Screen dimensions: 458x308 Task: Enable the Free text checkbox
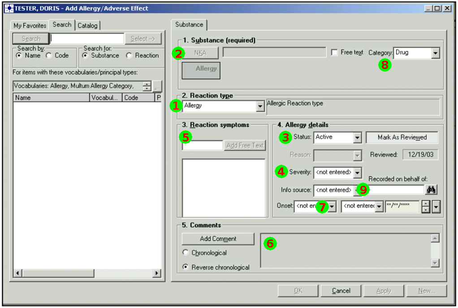coord(334,53)
